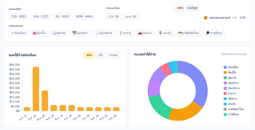Filter category ท่องเที่ยว with airplane icon
The image size is (255, 130).
[x=18, y=33]
